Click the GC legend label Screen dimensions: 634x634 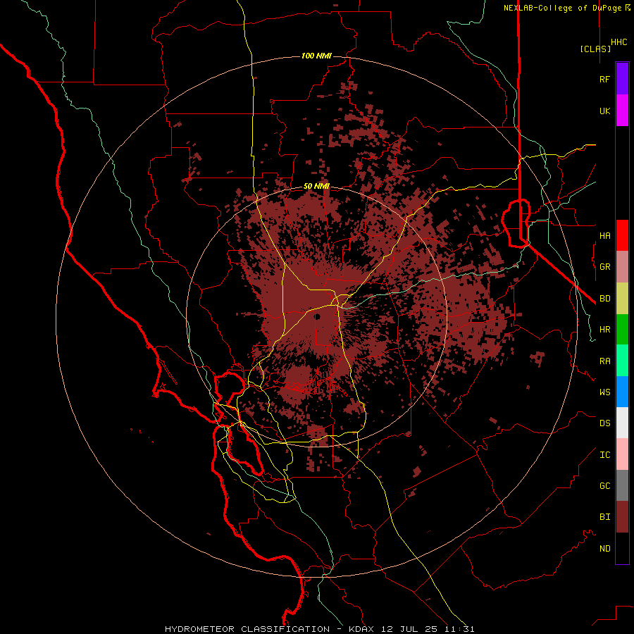(x=604, y=486)
